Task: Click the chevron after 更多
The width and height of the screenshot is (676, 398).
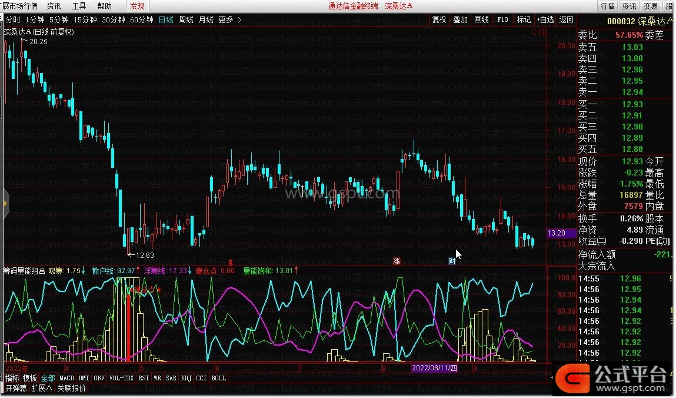Action: [239, 20]
